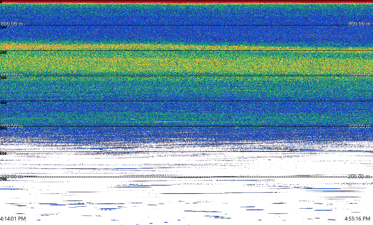Image resolution: width=373 pixels, height=225 pixels.
Task: Click the depth scale value 300
Action: click(x=3, y=78)
